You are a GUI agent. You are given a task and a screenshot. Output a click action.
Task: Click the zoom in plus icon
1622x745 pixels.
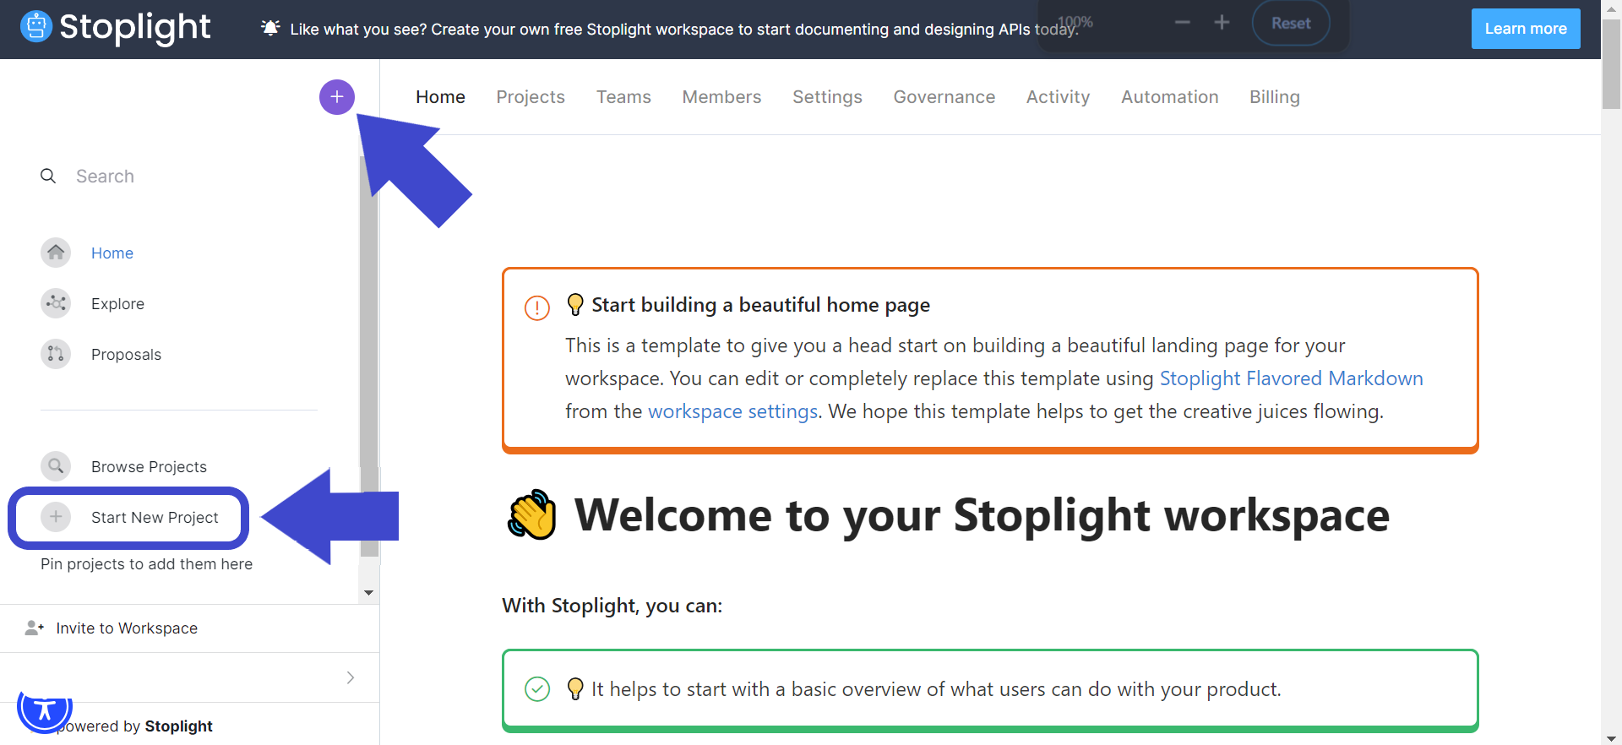pos(1222,23)
